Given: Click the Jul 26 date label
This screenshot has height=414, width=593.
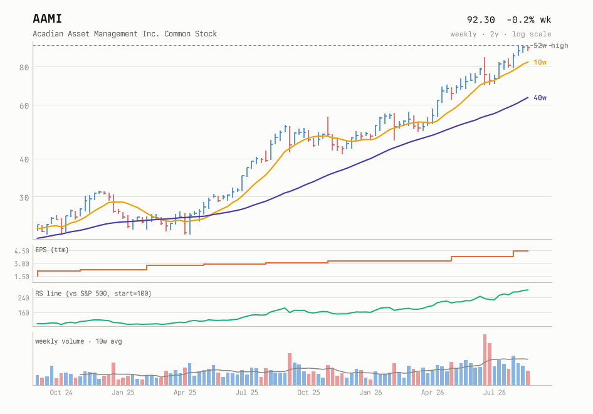Looking at the screenshot, I should (x=495, y=393).
